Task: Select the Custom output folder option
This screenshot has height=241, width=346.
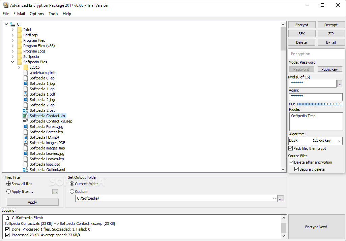Action: (x=72, y=192)
